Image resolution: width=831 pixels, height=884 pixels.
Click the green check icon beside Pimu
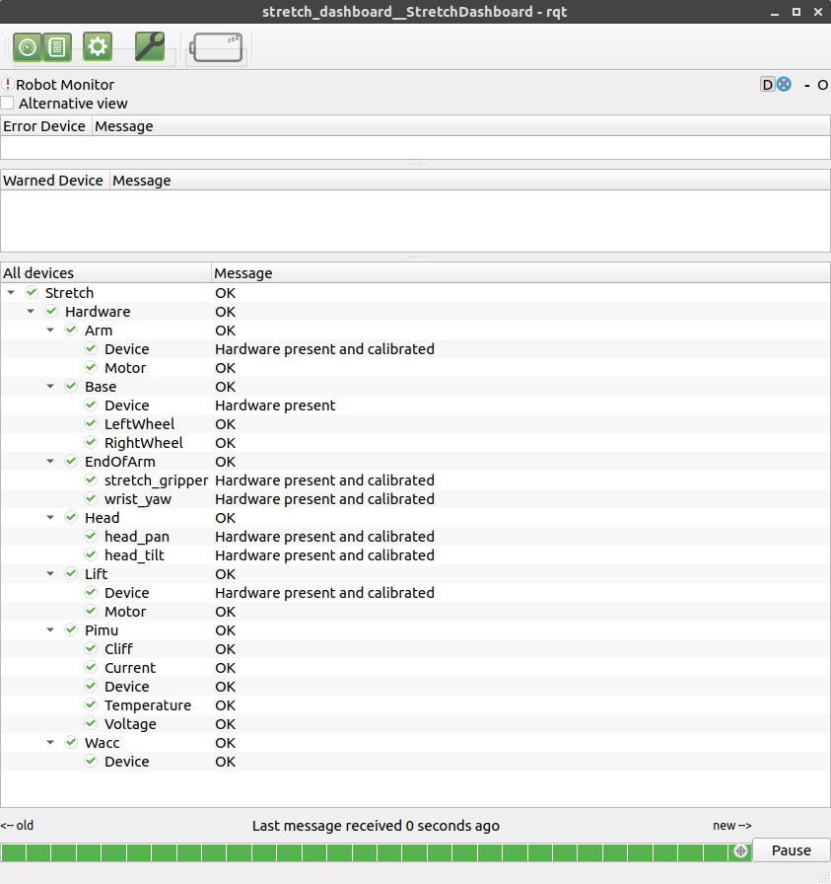tap(71, 629)
